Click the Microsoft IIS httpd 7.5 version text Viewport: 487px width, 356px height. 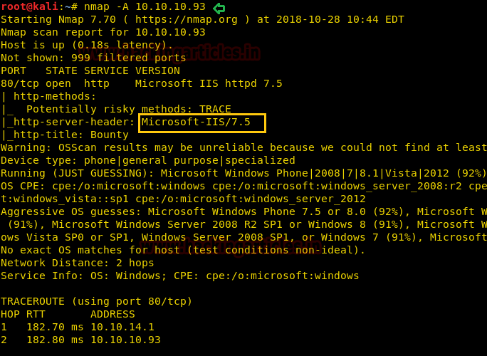coord(209,84)
